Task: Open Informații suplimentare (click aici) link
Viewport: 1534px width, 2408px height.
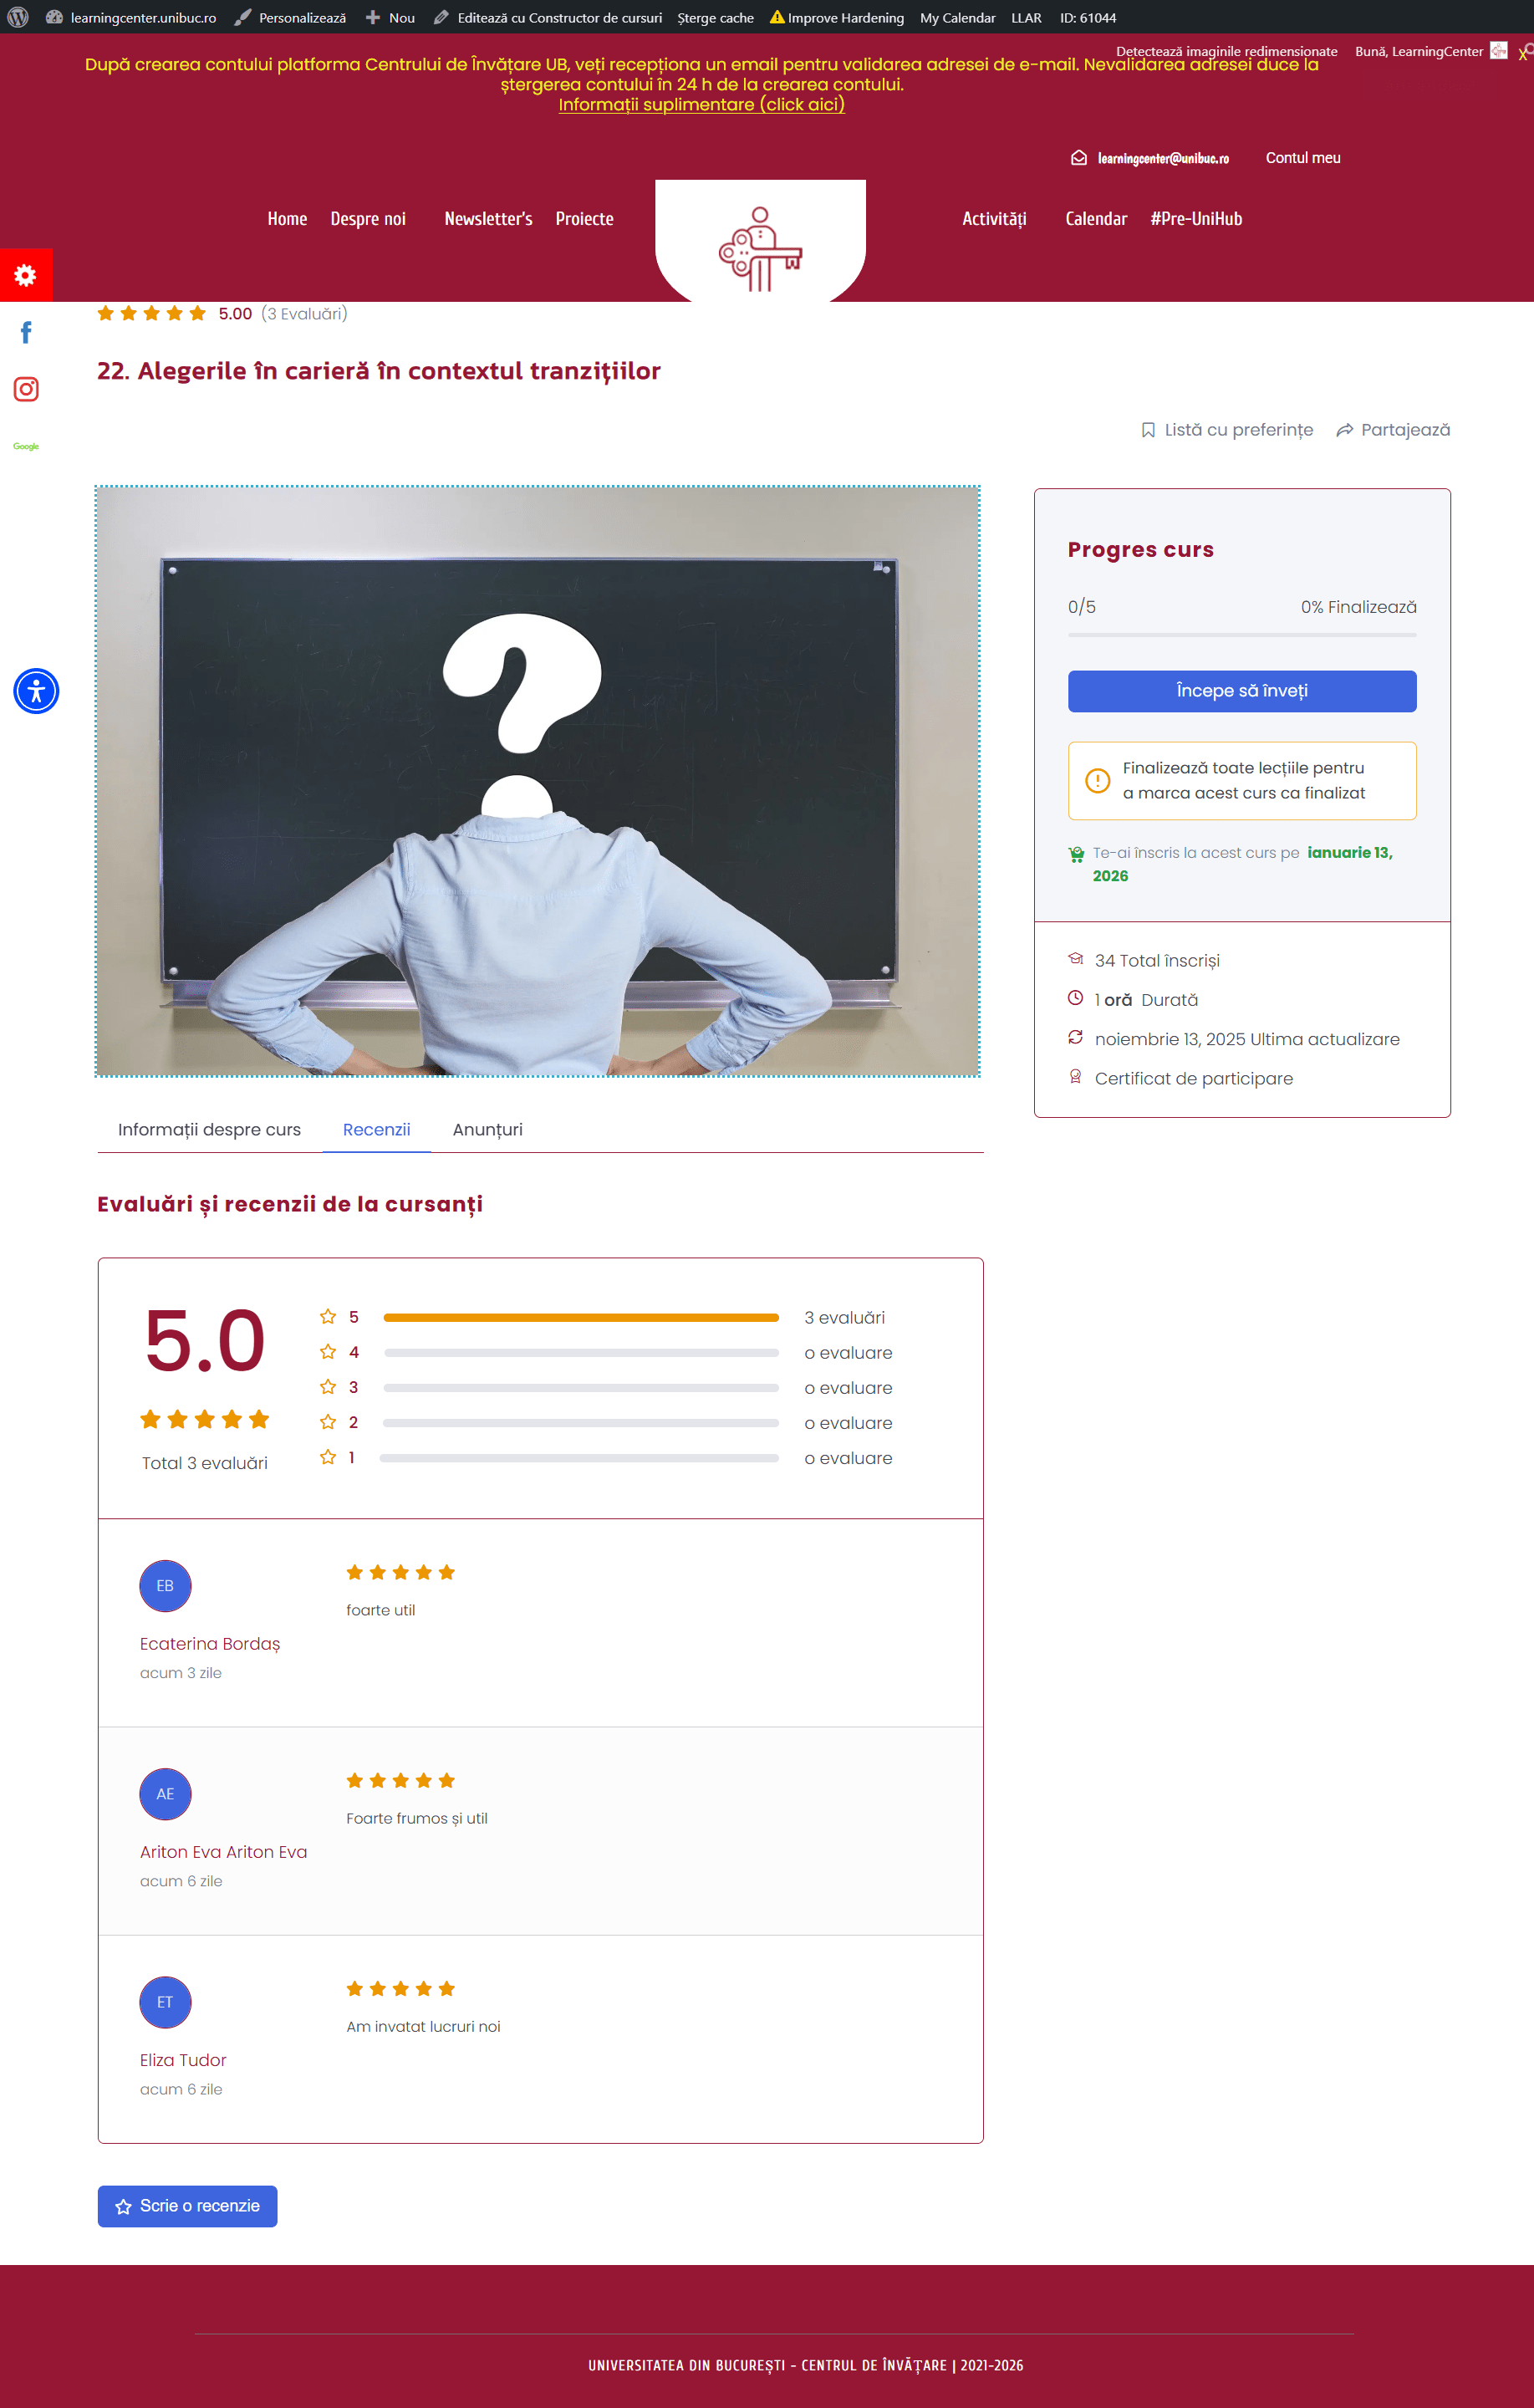Action: point(701,105)
